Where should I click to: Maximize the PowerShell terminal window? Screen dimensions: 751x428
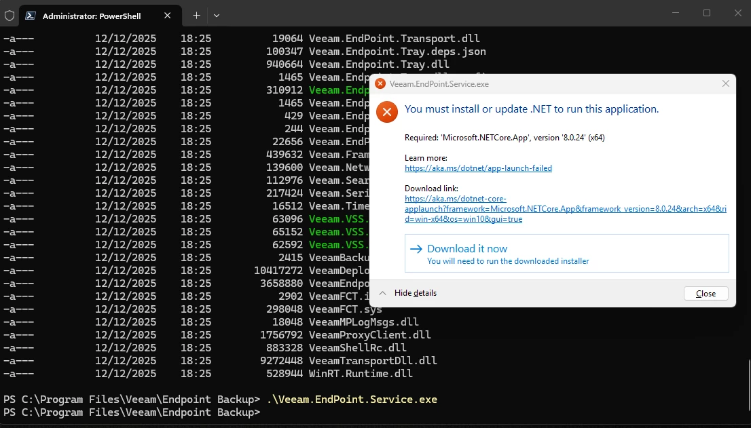click(706, 14)
